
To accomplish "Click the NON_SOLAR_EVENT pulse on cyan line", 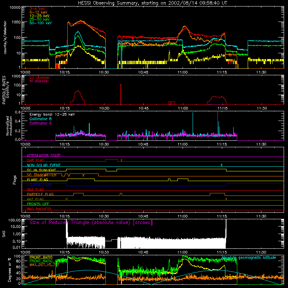I will [221, 165].
